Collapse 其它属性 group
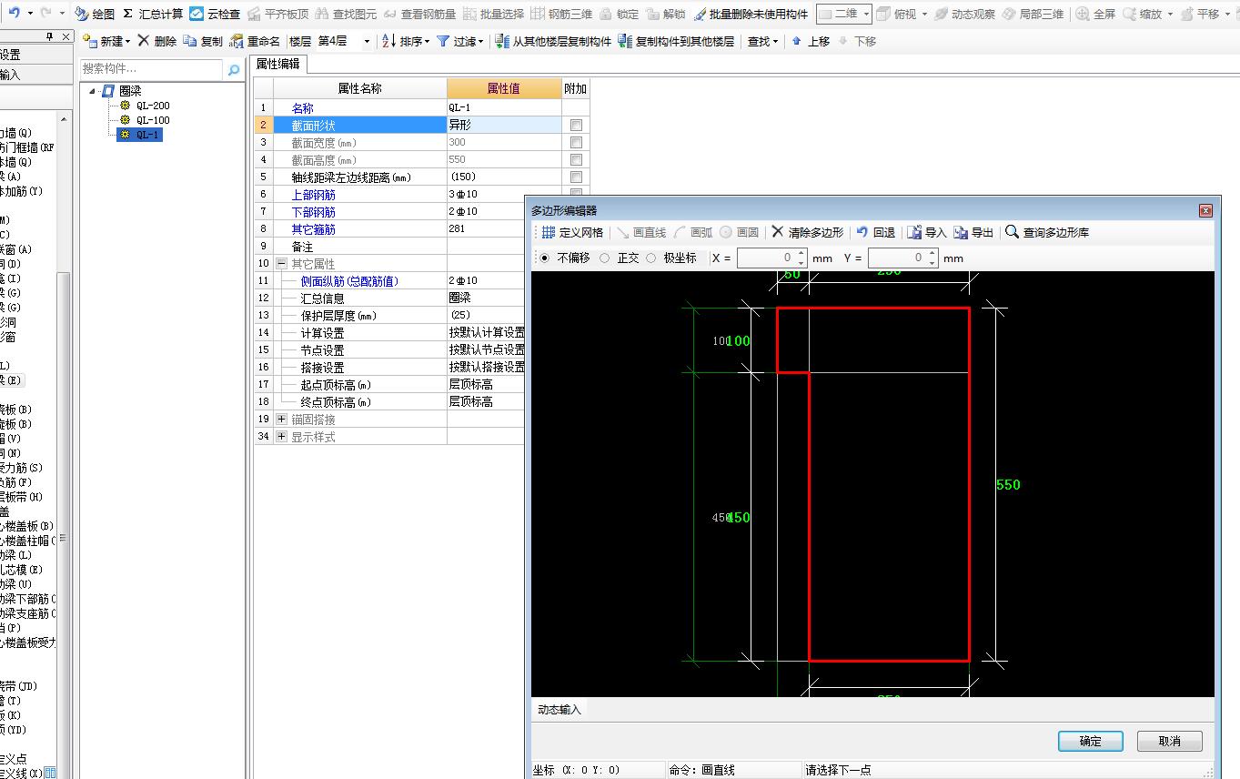This screenshot has height=779, width=1240. (x=281, y=264)
